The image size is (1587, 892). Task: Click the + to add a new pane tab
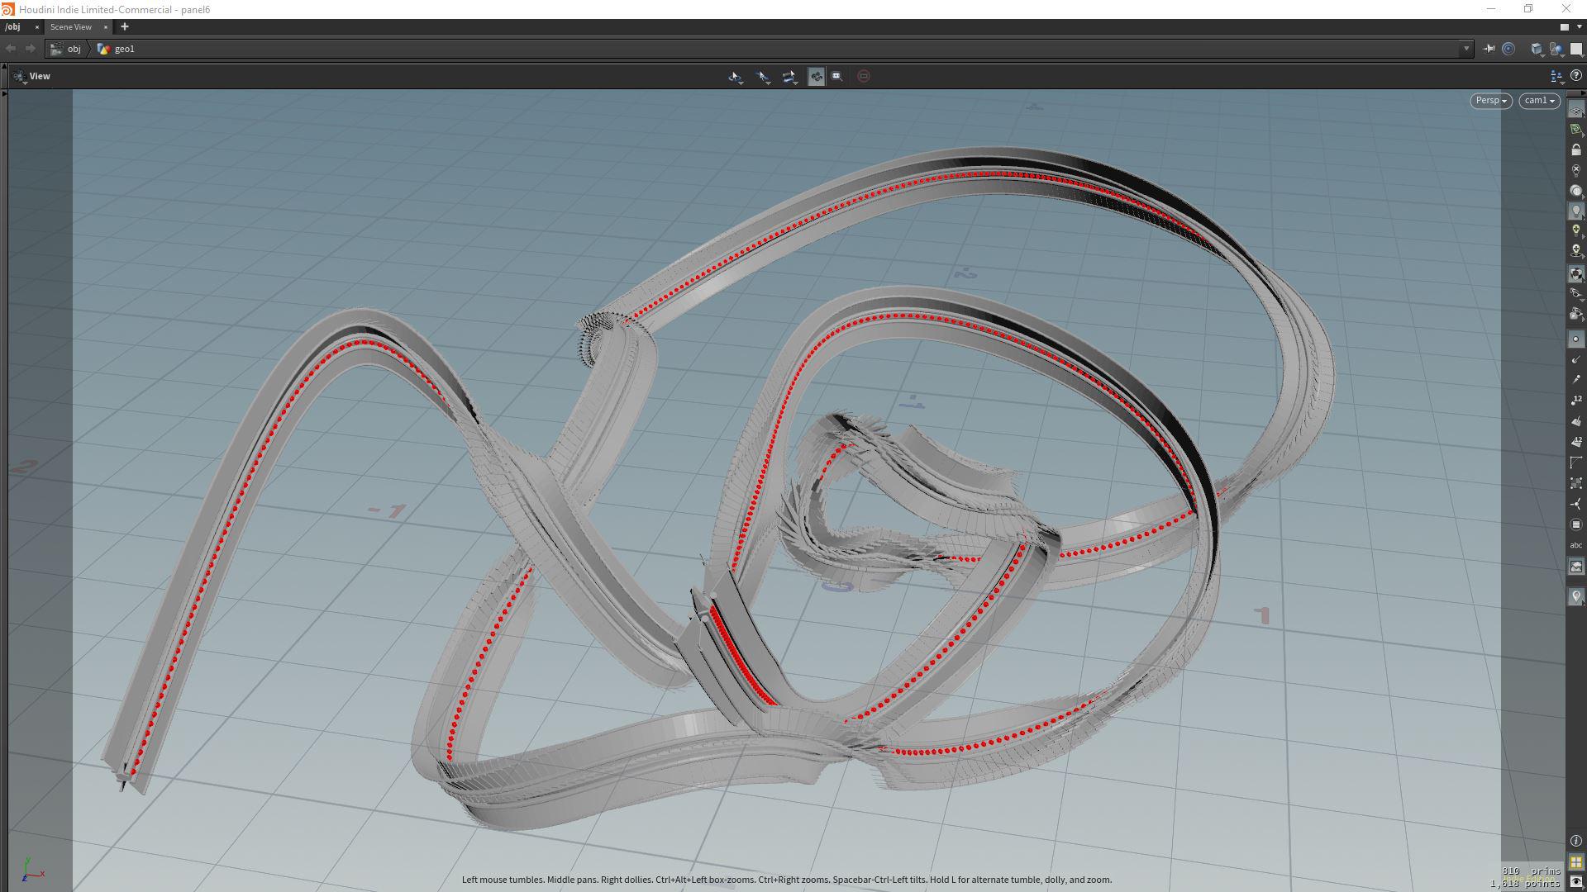tap(125, 26)
